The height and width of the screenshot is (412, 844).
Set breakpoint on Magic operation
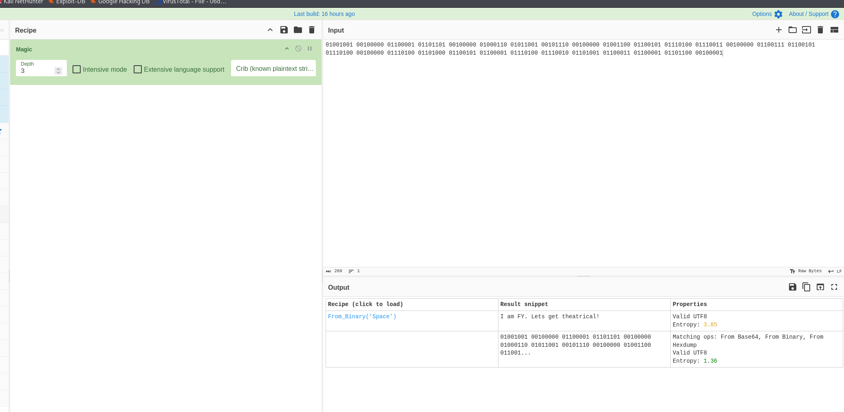[310, 48]
